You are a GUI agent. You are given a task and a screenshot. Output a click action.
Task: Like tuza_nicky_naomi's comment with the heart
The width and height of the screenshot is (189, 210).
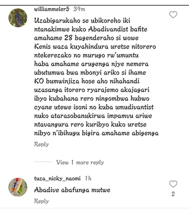(x=173, y=184)
